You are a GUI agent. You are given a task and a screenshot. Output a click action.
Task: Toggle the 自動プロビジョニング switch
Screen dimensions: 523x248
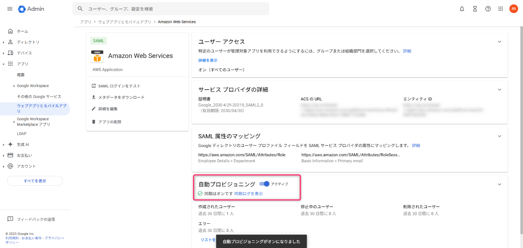coord(264,184)
